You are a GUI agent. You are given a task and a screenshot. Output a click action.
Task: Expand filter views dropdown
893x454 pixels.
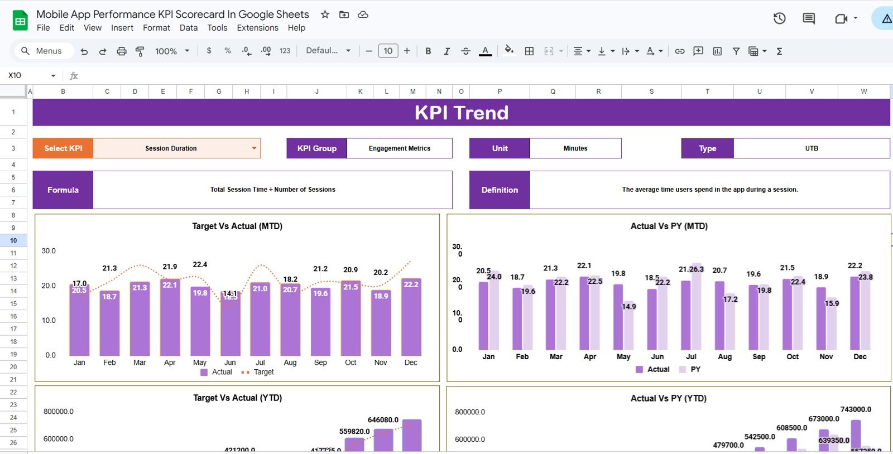pyautogui.click(x=765, y=51)
